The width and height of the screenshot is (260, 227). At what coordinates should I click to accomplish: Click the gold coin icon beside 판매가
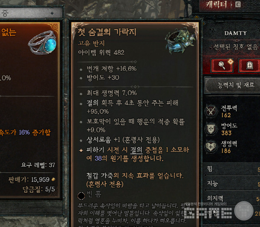point(53,179)
